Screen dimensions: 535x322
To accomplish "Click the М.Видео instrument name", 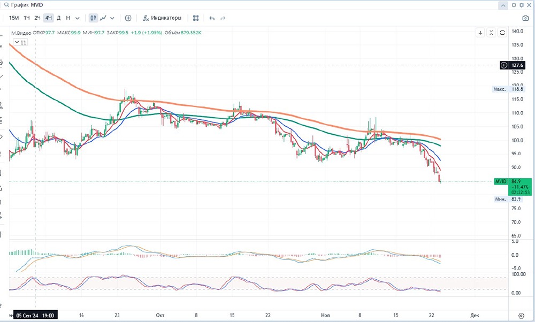I will point(21,33).
